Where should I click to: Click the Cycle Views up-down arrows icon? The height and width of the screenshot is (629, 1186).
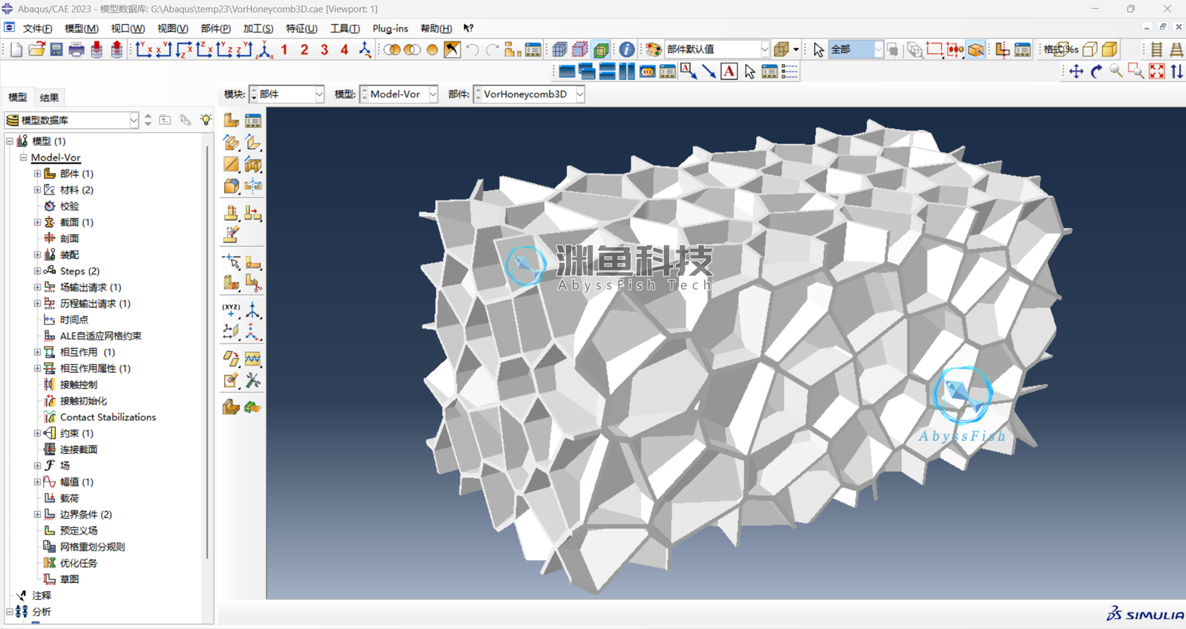click(1177, 72)
